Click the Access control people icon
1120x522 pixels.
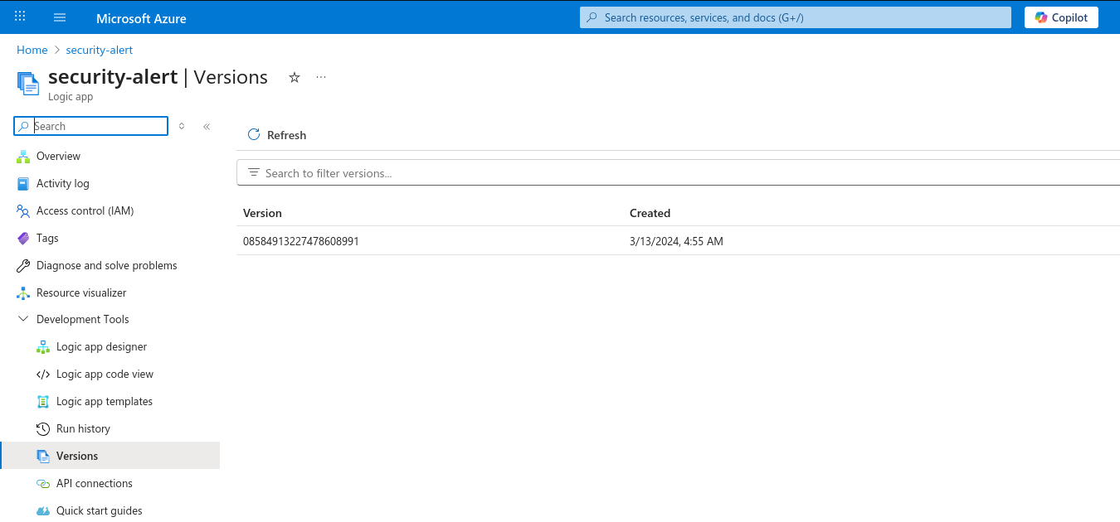(x=23, y=210)
